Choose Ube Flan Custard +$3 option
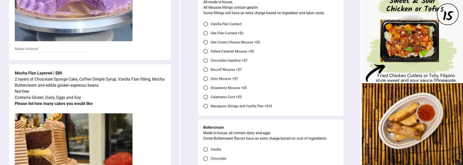463x165 pixels. (206, 33)
